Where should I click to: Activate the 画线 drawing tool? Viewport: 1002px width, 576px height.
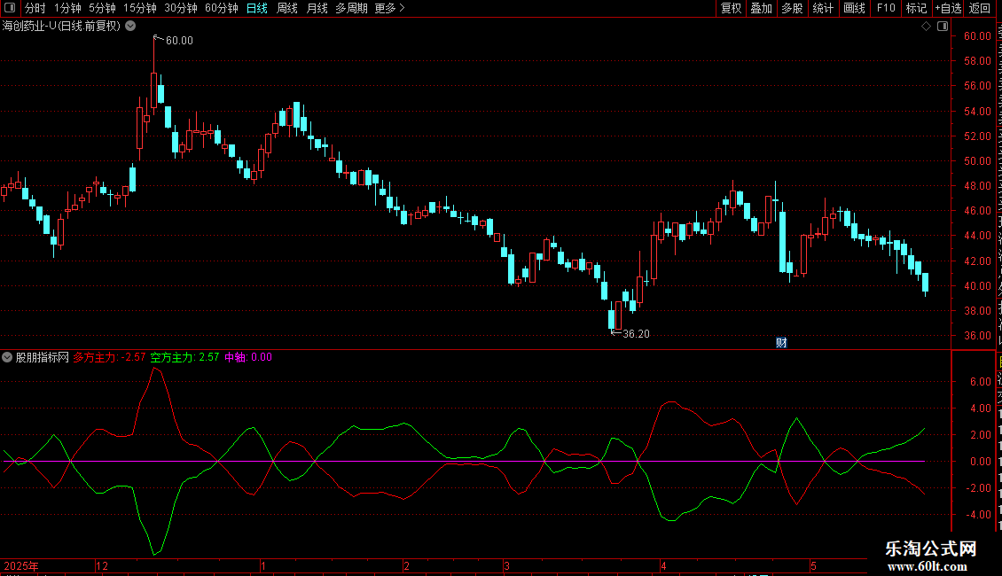(x=854, y=8)
